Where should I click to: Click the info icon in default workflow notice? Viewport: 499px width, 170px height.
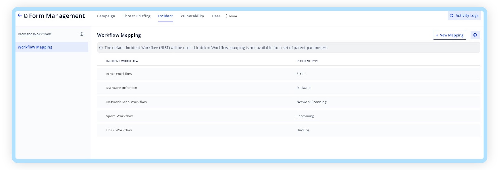tap(101, 48)
